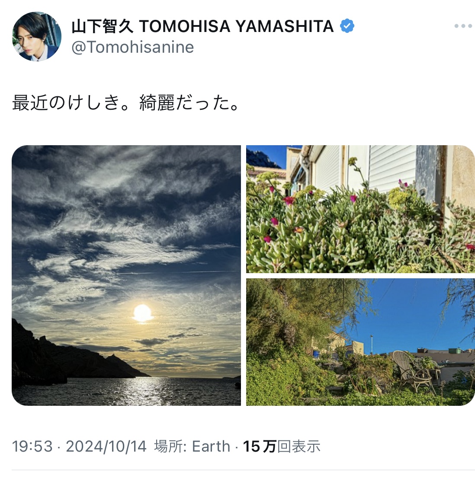
Task: Click the 19:53 post time
Action: [x=32, y=446]
